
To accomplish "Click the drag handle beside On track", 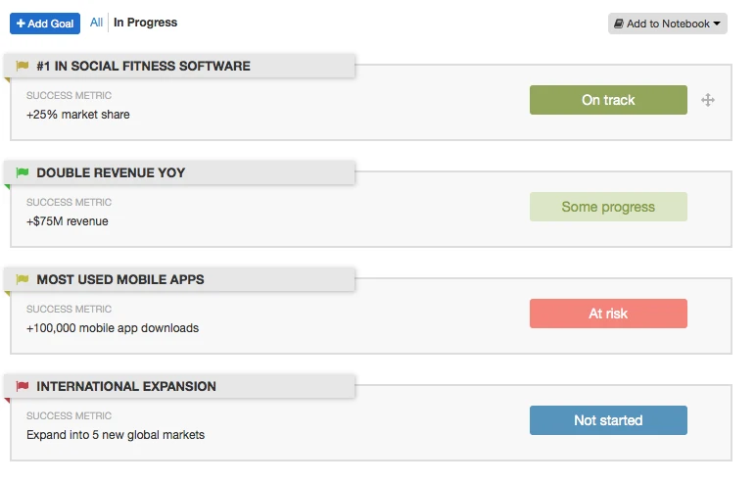I will click(x=708, y=100).
